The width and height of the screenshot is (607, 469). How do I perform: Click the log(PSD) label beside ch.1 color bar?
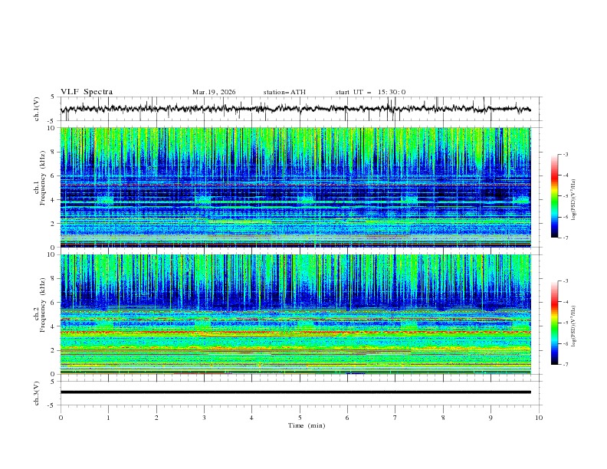click(x=573, y=200)
